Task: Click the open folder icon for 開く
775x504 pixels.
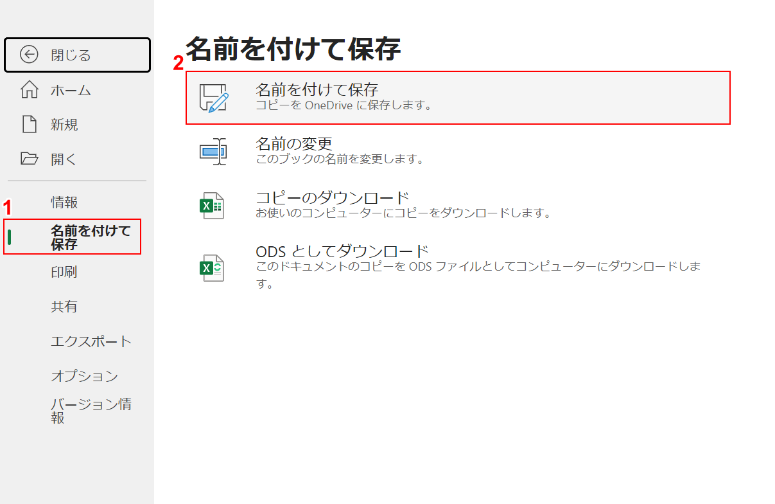Action: [x=29, y=159]
